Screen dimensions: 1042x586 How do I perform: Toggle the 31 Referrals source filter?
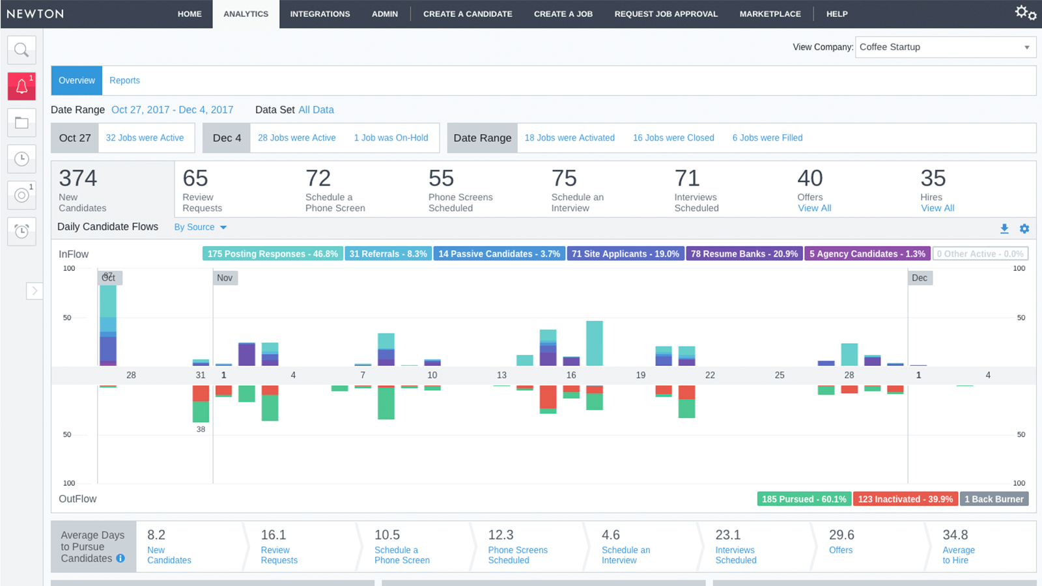coord(388,253)
